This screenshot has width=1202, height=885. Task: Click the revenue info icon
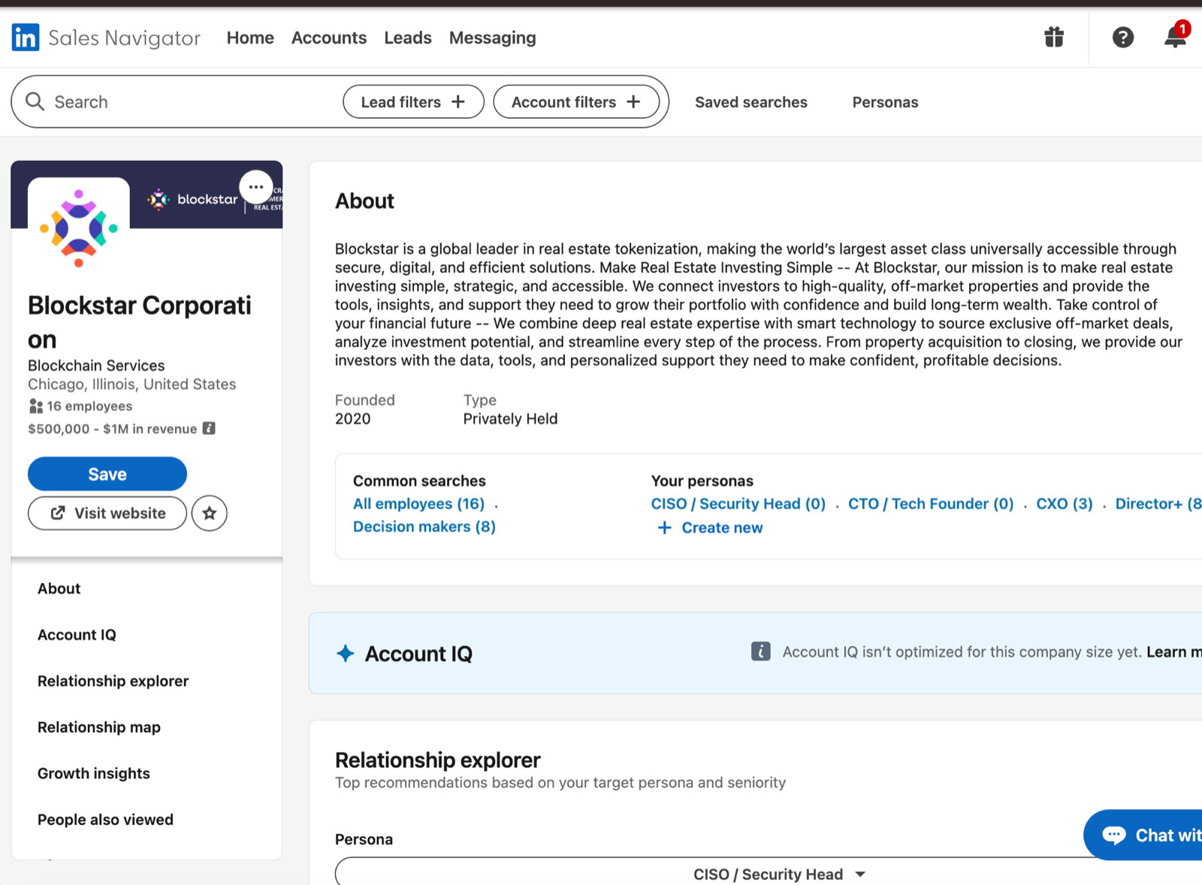point(209,428)
